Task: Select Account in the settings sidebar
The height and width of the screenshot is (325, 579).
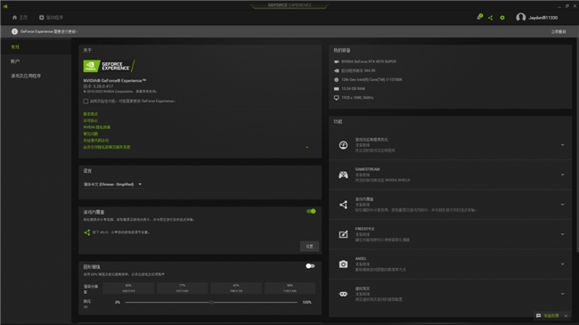Action: [15, 61]
